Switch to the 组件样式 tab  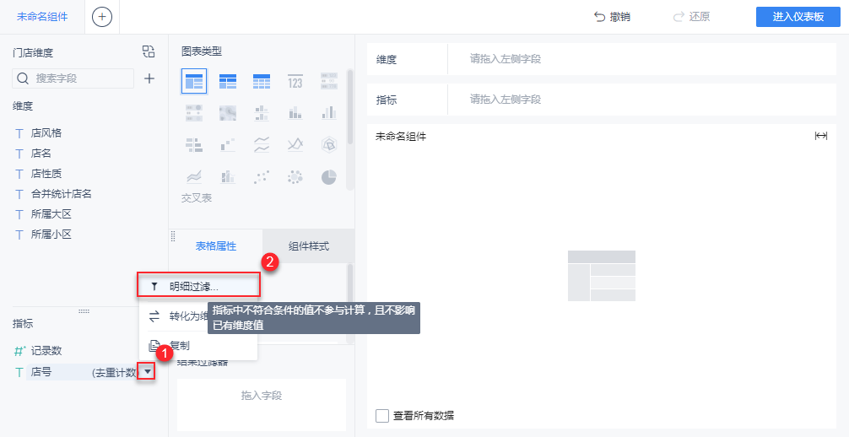click(308, 246)
